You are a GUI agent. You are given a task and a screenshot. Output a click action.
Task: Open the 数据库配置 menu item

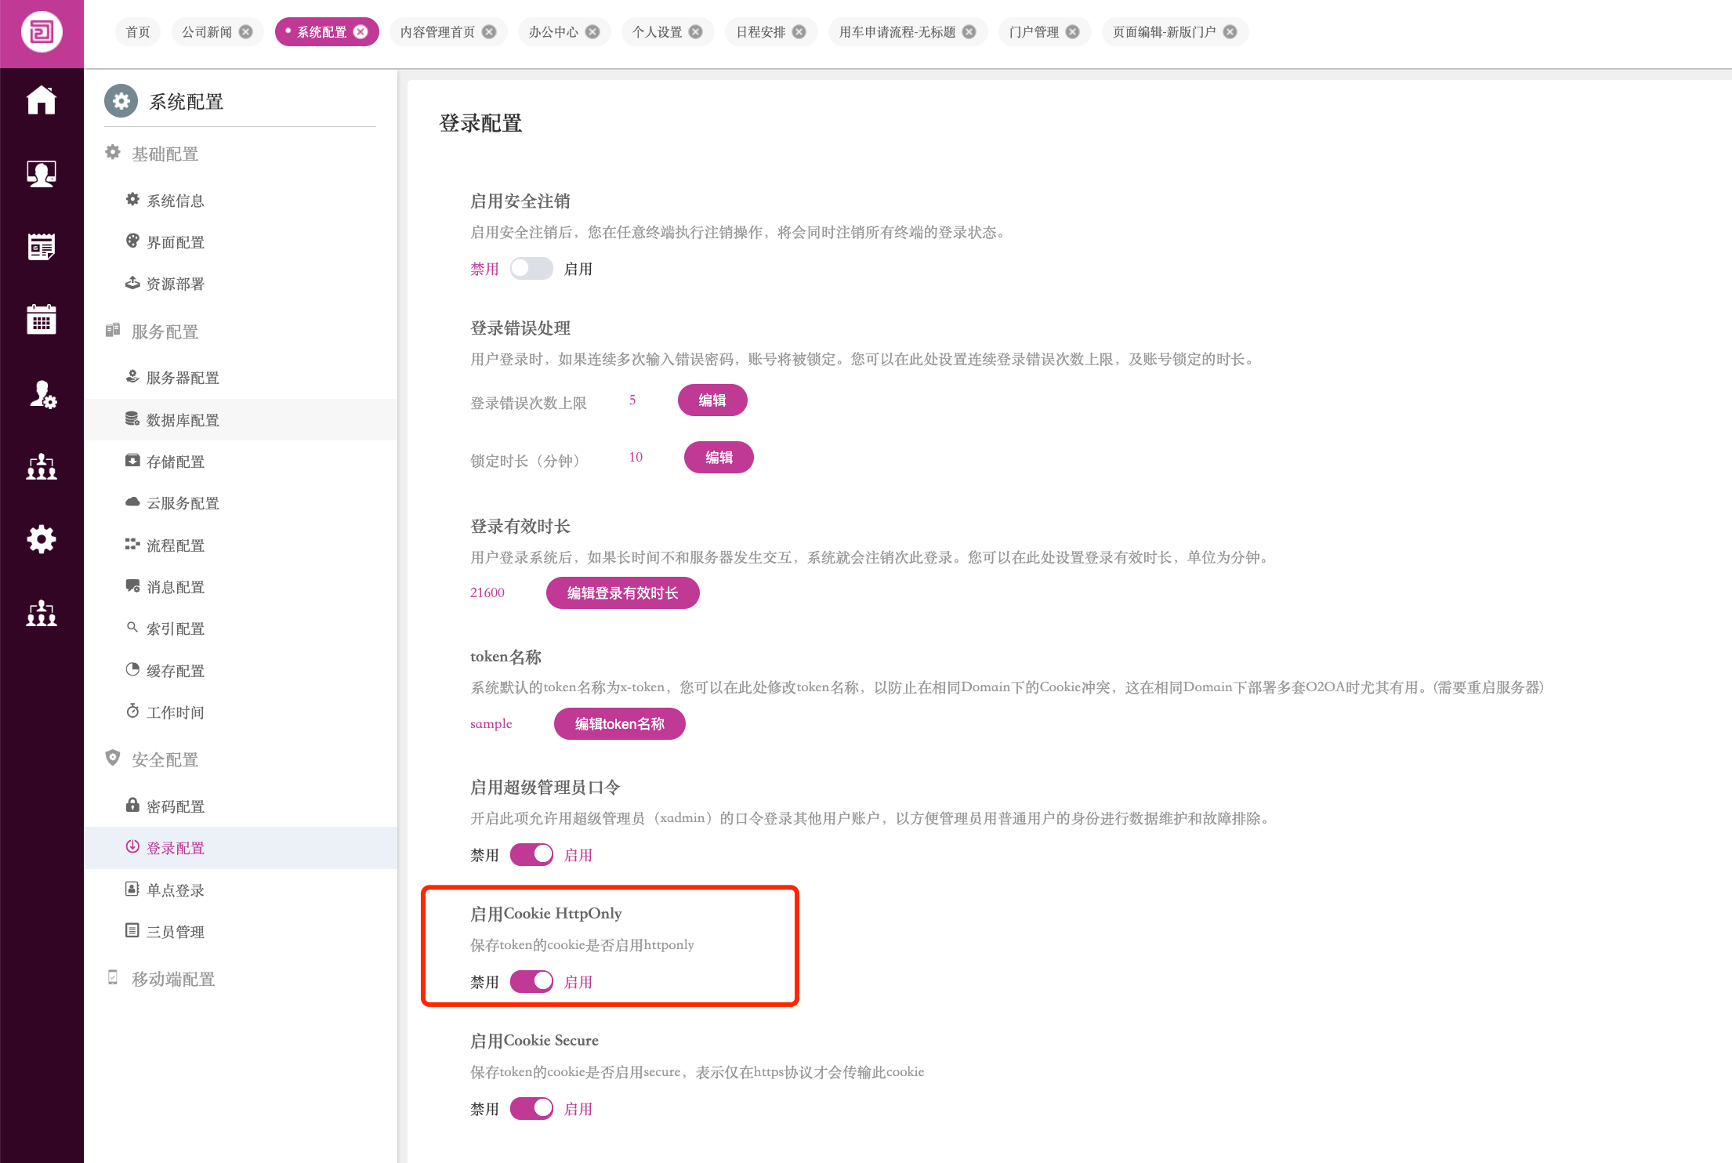click(183, 420)
